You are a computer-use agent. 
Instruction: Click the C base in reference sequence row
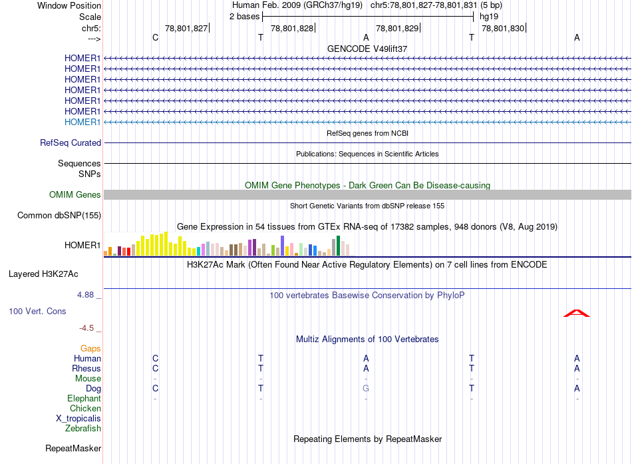[155, 37]
